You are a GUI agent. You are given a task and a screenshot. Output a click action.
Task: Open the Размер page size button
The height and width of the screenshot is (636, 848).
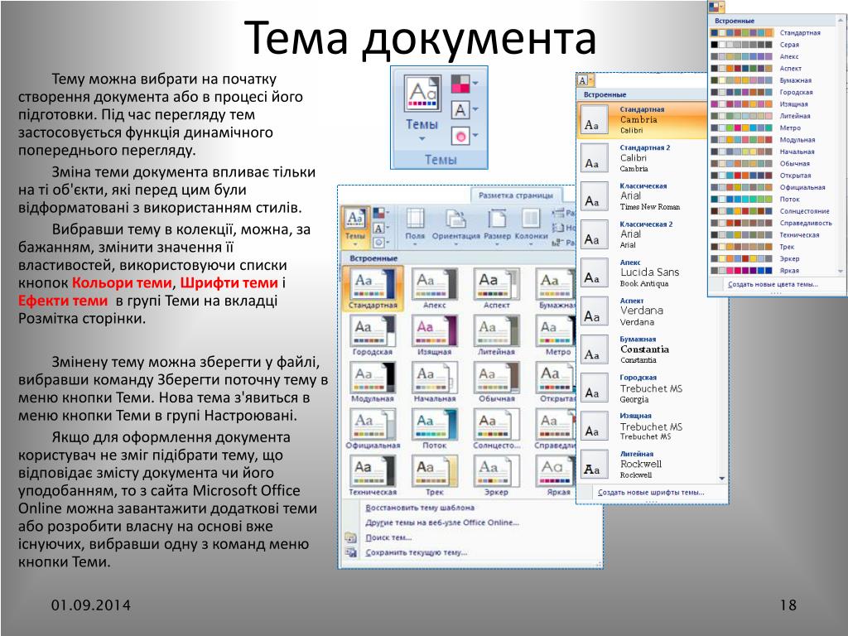point(497,226)
